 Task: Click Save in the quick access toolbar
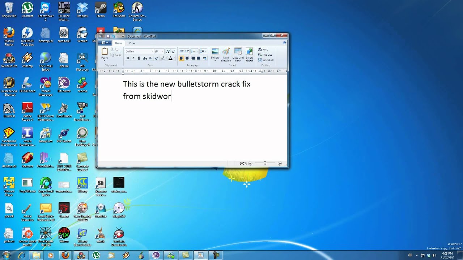[108, 36]
